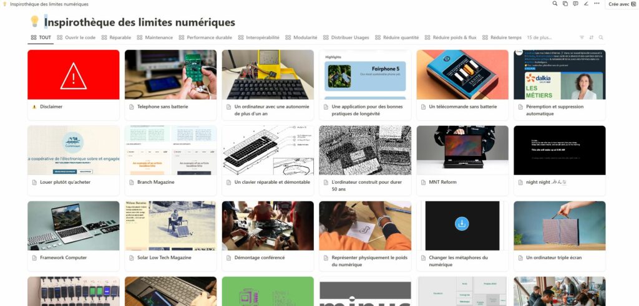Open the "Telephone sans batterie" card
This screenshot has width=639, height=306.
(x=171, y=85)
